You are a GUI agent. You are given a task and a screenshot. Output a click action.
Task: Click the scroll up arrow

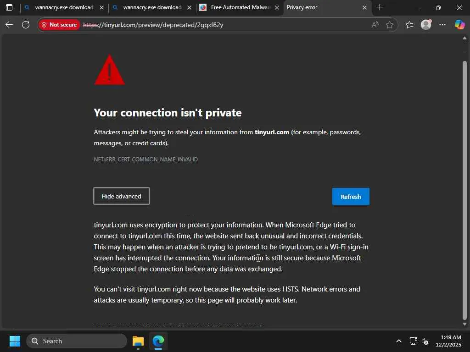click(464, 38)
